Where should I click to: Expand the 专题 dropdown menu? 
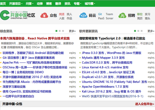point(77,4)
